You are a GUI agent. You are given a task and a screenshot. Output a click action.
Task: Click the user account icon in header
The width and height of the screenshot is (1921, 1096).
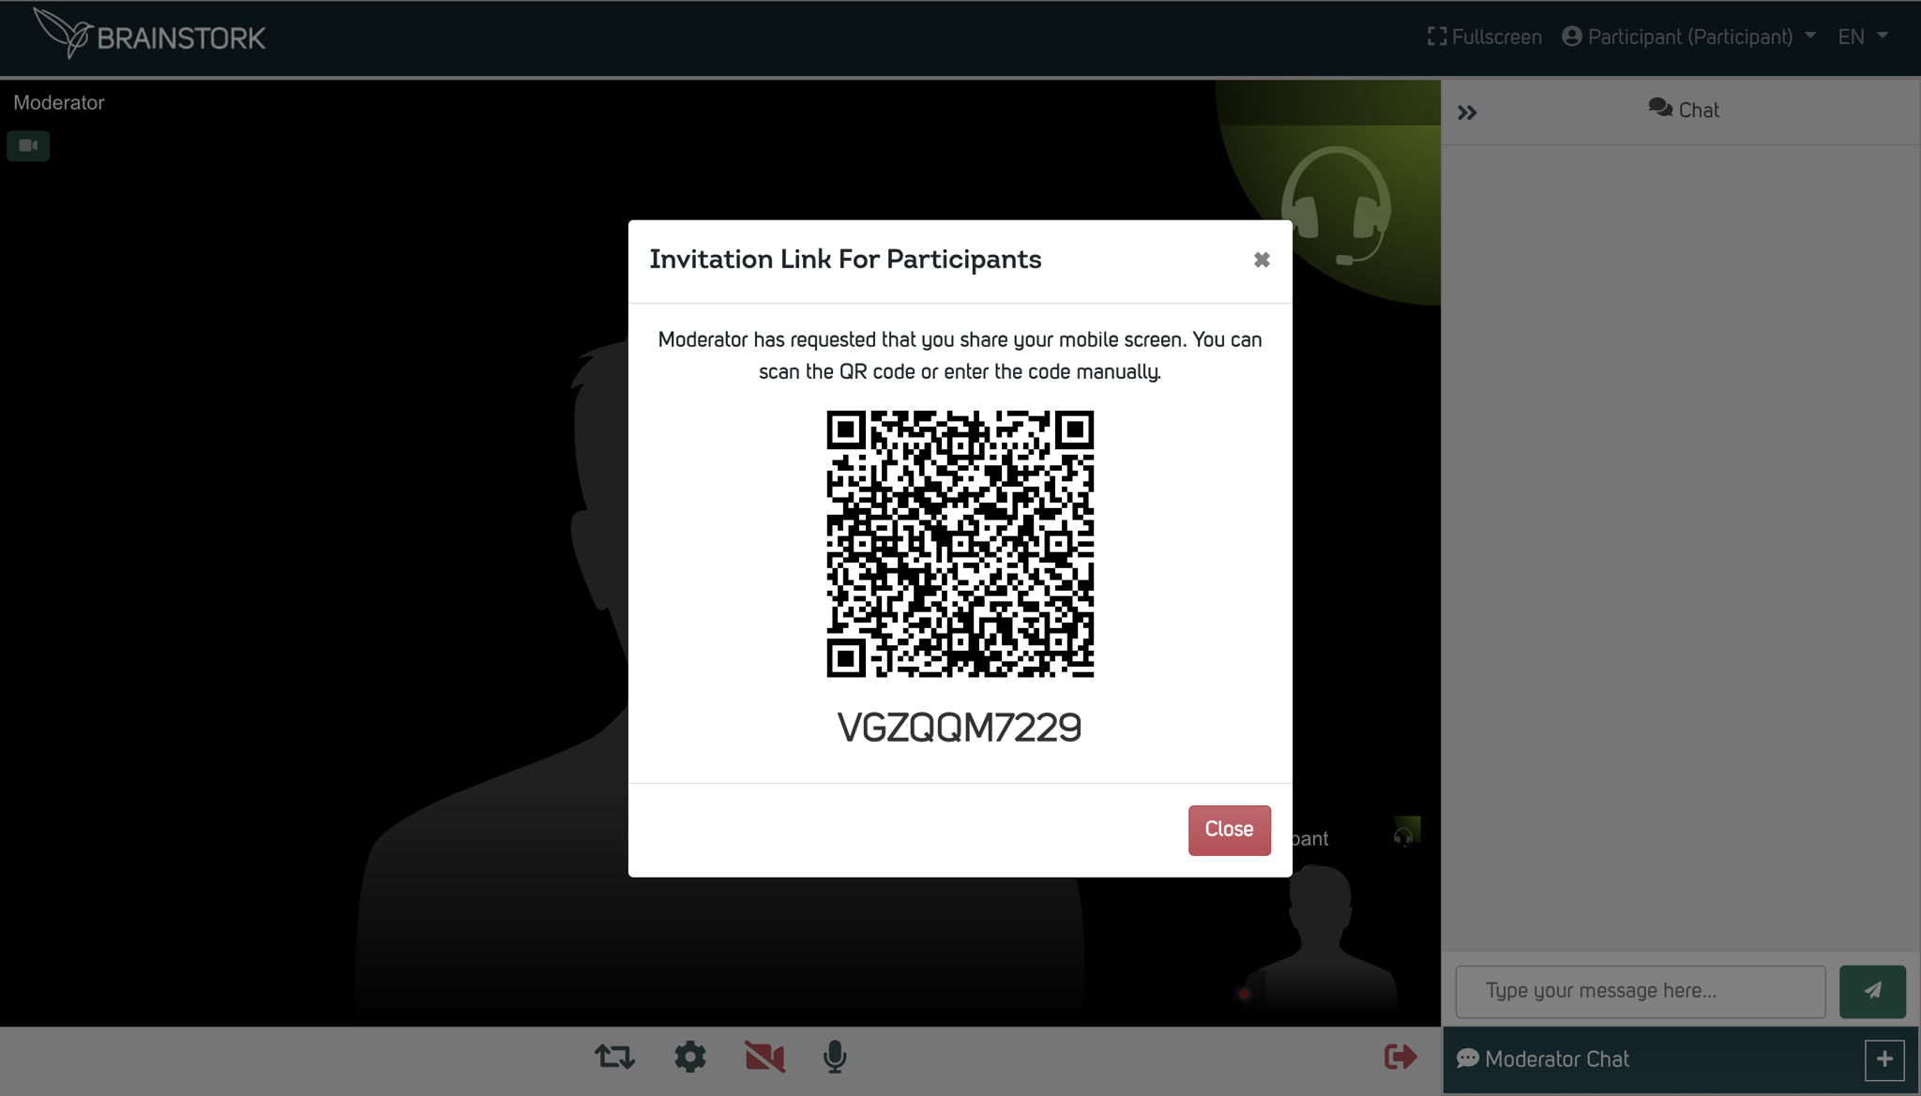click(1572, 37)
